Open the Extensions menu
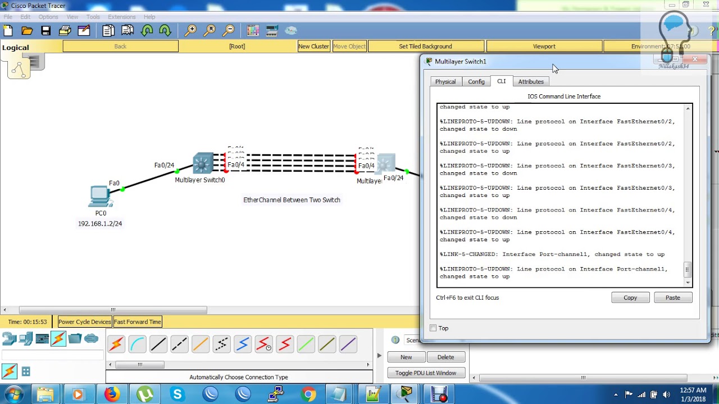This screenshot has width=719, height=404. (122, 17)
